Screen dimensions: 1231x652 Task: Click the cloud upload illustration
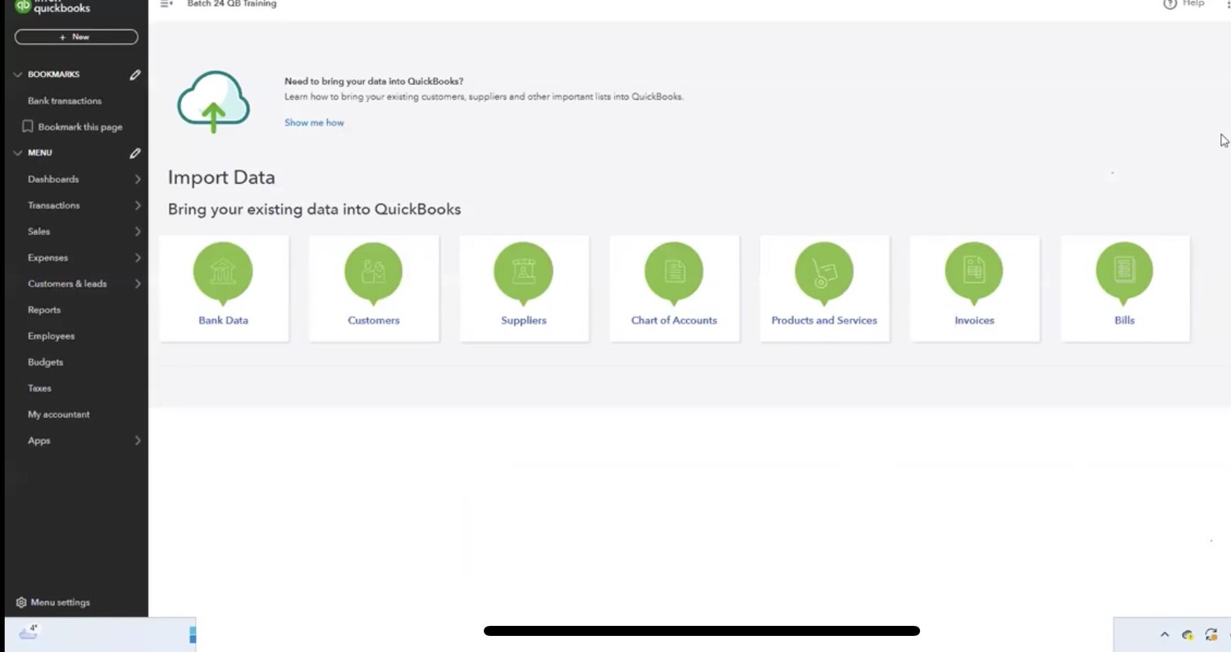[x=213, y=101]
